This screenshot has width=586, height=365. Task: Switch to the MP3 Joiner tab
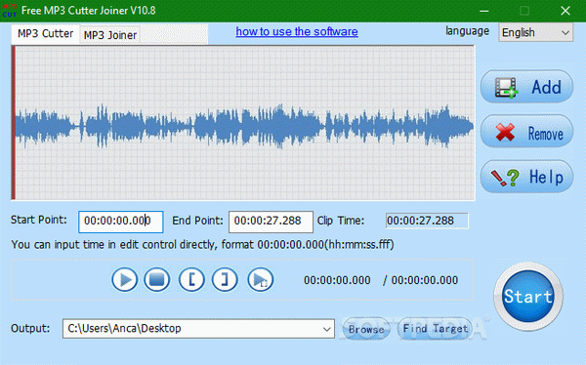coord(109,35)
